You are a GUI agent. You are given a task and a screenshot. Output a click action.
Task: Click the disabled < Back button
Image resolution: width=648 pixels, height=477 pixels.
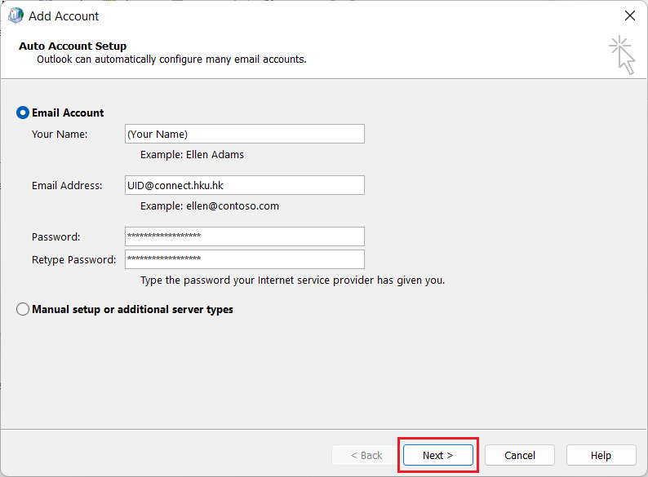366,455
